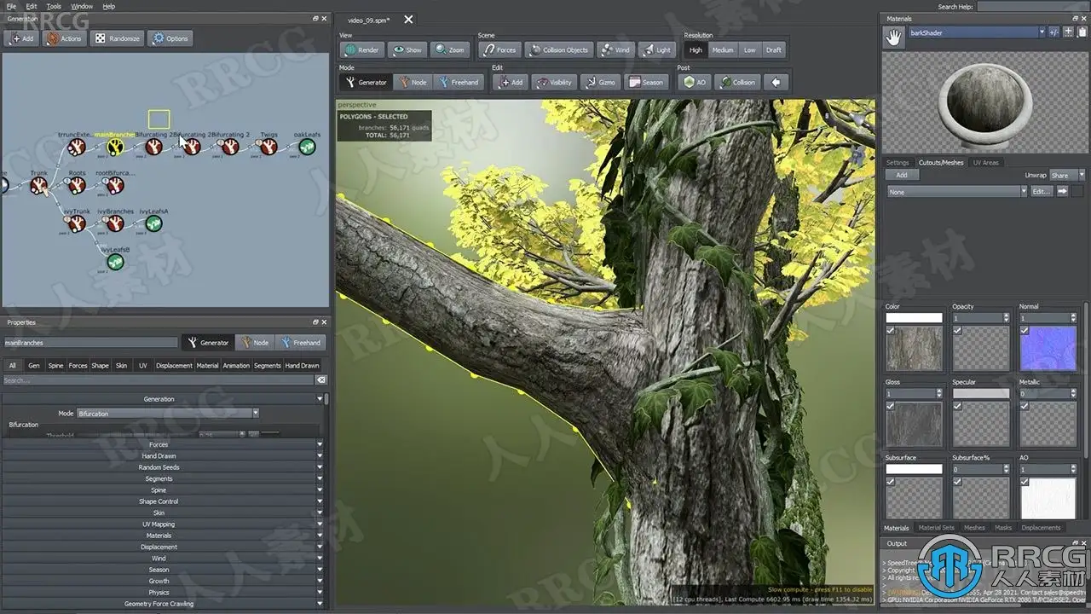The width and height of the screenshot is (1091, 614).
Task: Select the ivyLeafsB node in the graph
Action: (x=115, y=262)
